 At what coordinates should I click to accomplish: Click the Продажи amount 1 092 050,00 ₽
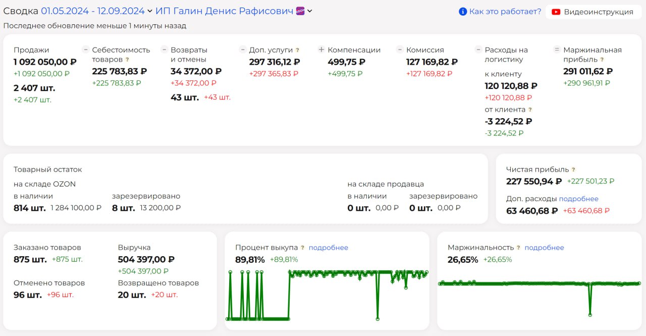pos(45,62)
